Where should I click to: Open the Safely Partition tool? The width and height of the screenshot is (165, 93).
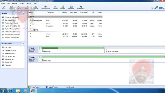(x=45, y=7)
